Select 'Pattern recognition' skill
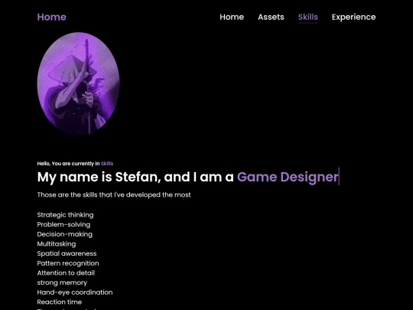Viewport: 413px width, 310px height. tap(68, 263)
